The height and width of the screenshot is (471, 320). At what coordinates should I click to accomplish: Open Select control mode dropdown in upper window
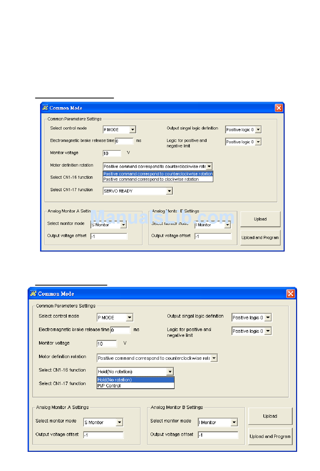click(133, 129)
